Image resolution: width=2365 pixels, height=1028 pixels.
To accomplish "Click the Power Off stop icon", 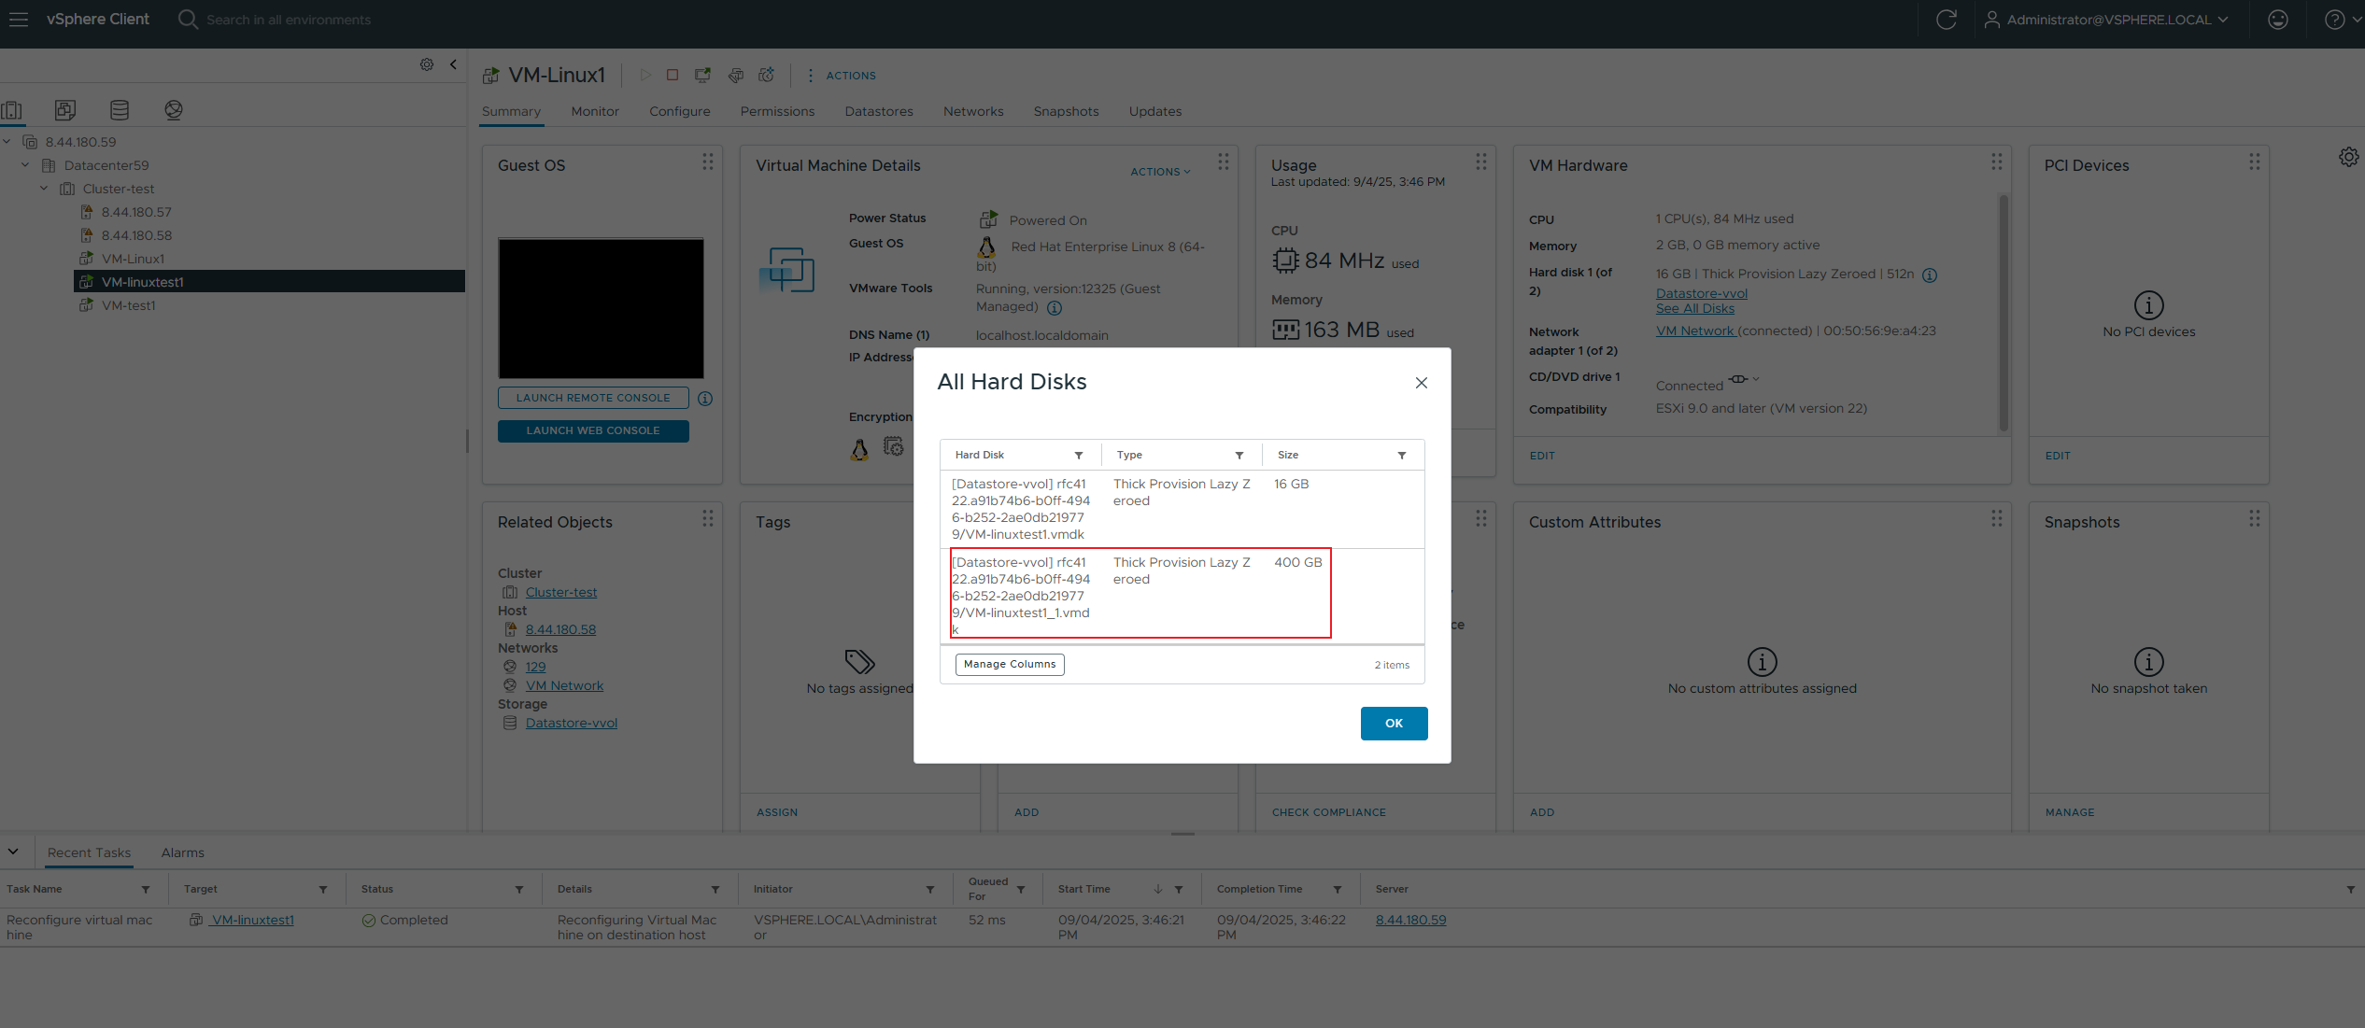I will (673, 75).
